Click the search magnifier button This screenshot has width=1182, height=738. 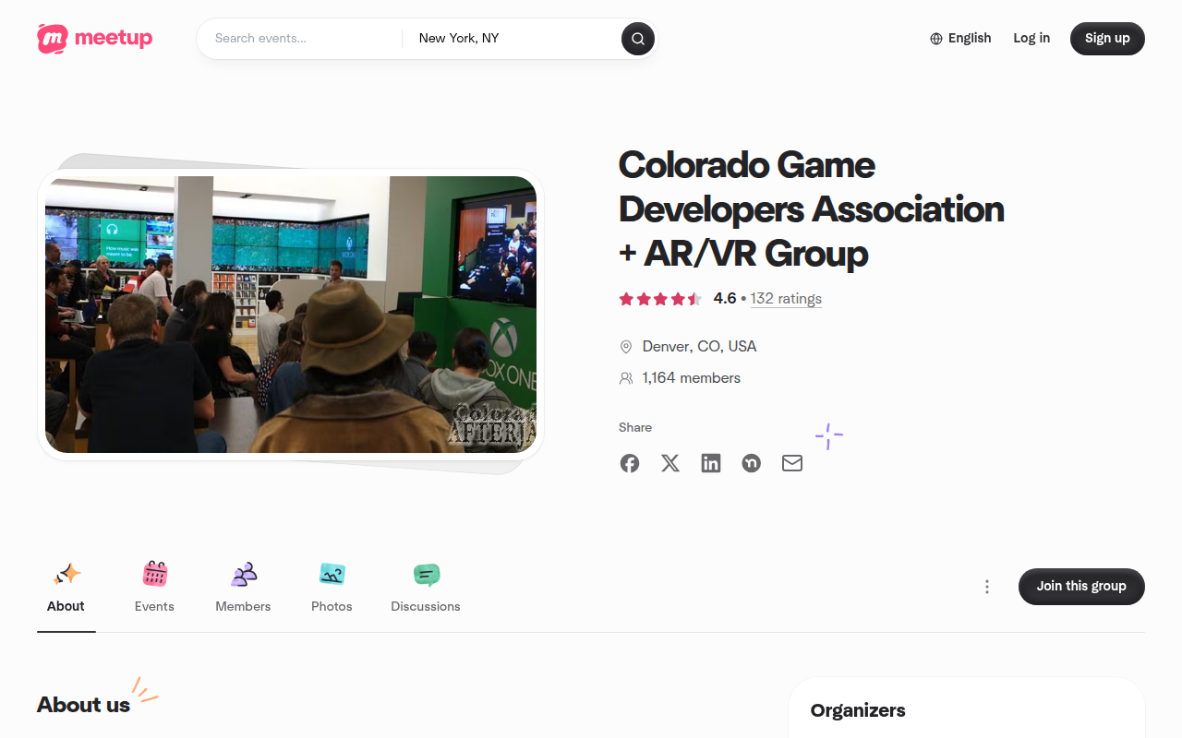click(638, 39)
